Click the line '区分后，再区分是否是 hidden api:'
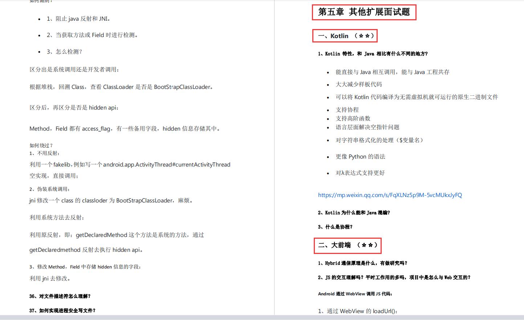524x320 pixels. [x=74, y=108]
